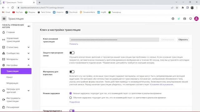This screenshot has height=112, width=200.
Task: Click Показать link under stream key
Action: tap(74, 44)
